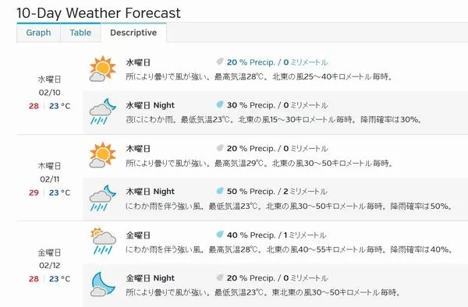Switch to the Graph tab
Screen dimensions: 468x307
38,33
